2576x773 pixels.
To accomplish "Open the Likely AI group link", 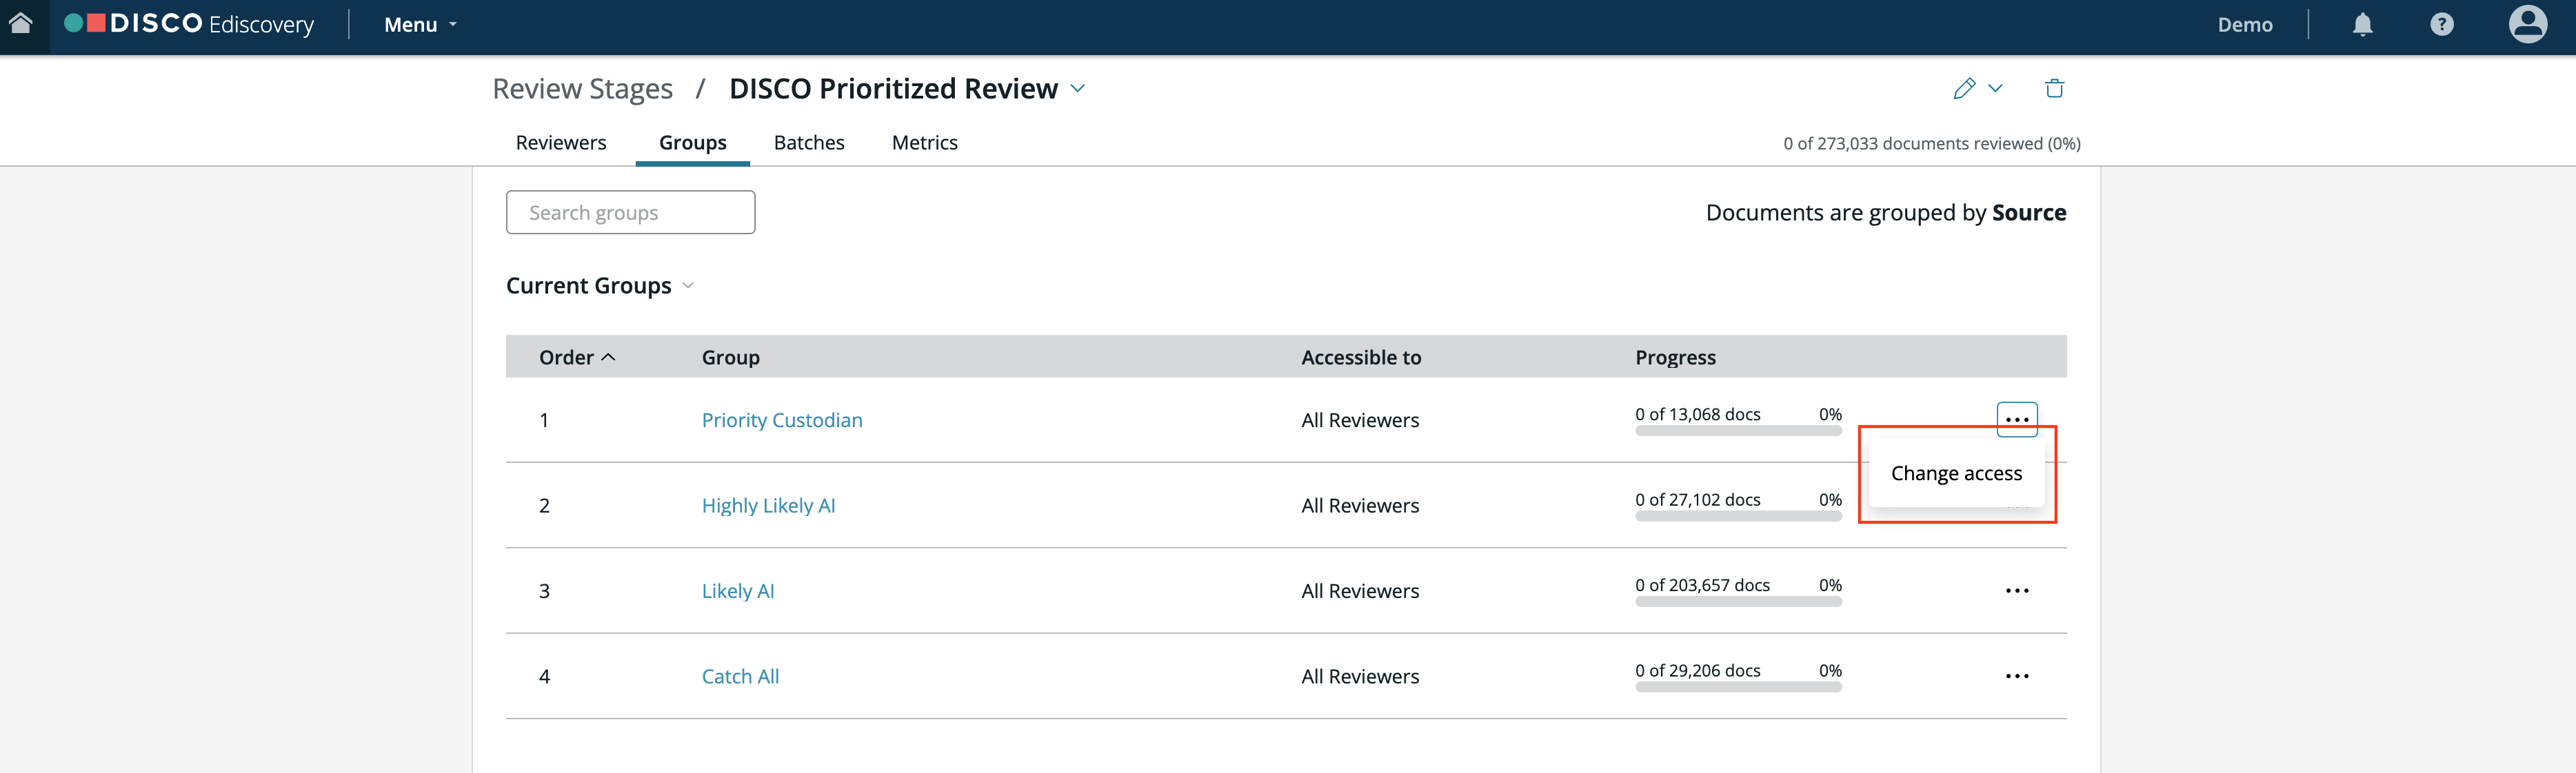I will [x=738, y=591].
